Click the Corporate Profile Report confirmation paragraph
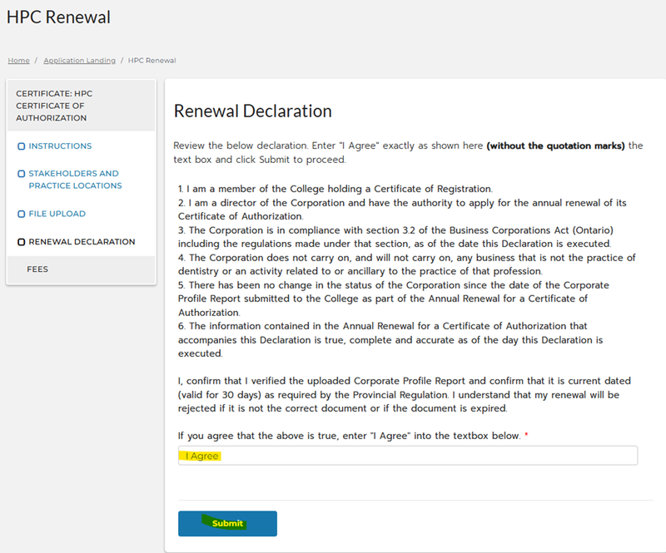This screenshot has width=666, height=553. pyautogui.click(x=405, y=395)
